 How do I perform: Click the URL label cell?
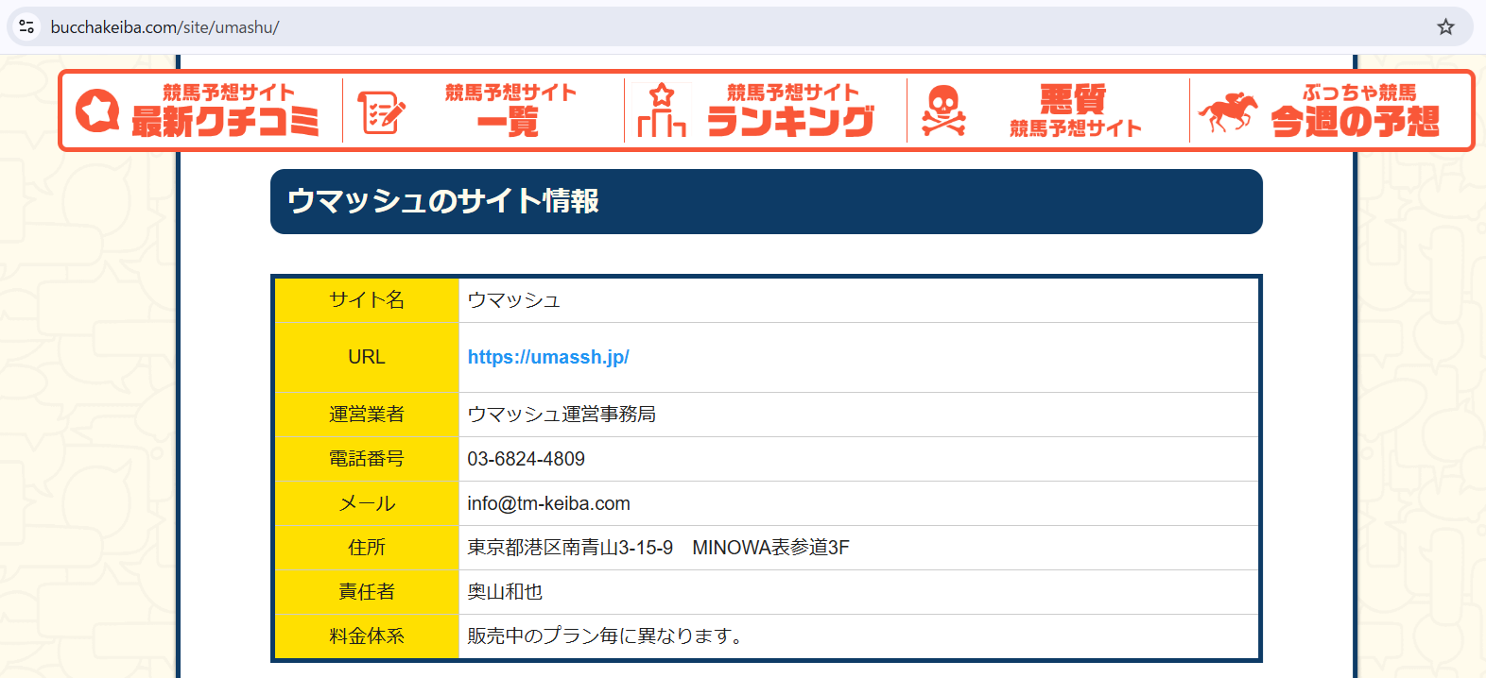click(x=367, y=357)
